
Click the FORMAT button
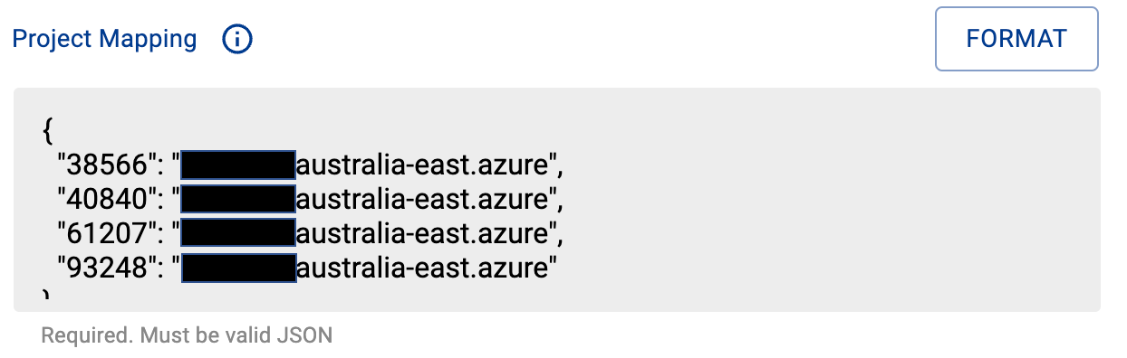[x=1016, y=39]
